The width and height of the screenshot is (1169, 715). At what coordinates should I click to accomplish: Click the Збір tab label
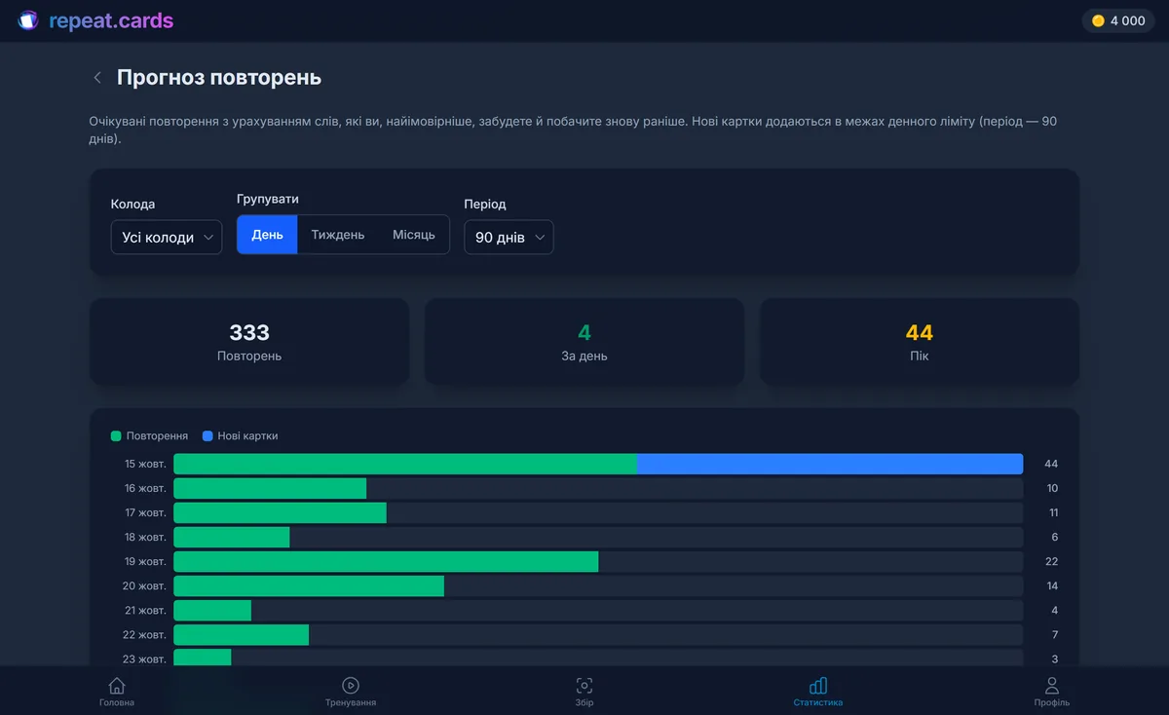(x=584, y=702)
